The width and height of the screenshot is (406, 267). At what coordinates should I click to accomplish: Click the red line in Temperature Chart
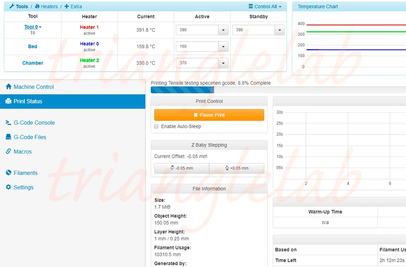coord(356,25)
